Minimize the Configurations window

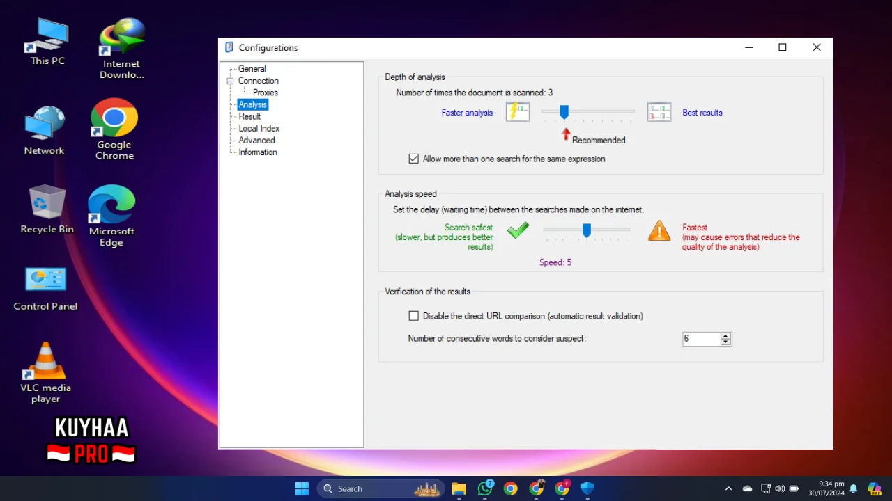point(749,47)
